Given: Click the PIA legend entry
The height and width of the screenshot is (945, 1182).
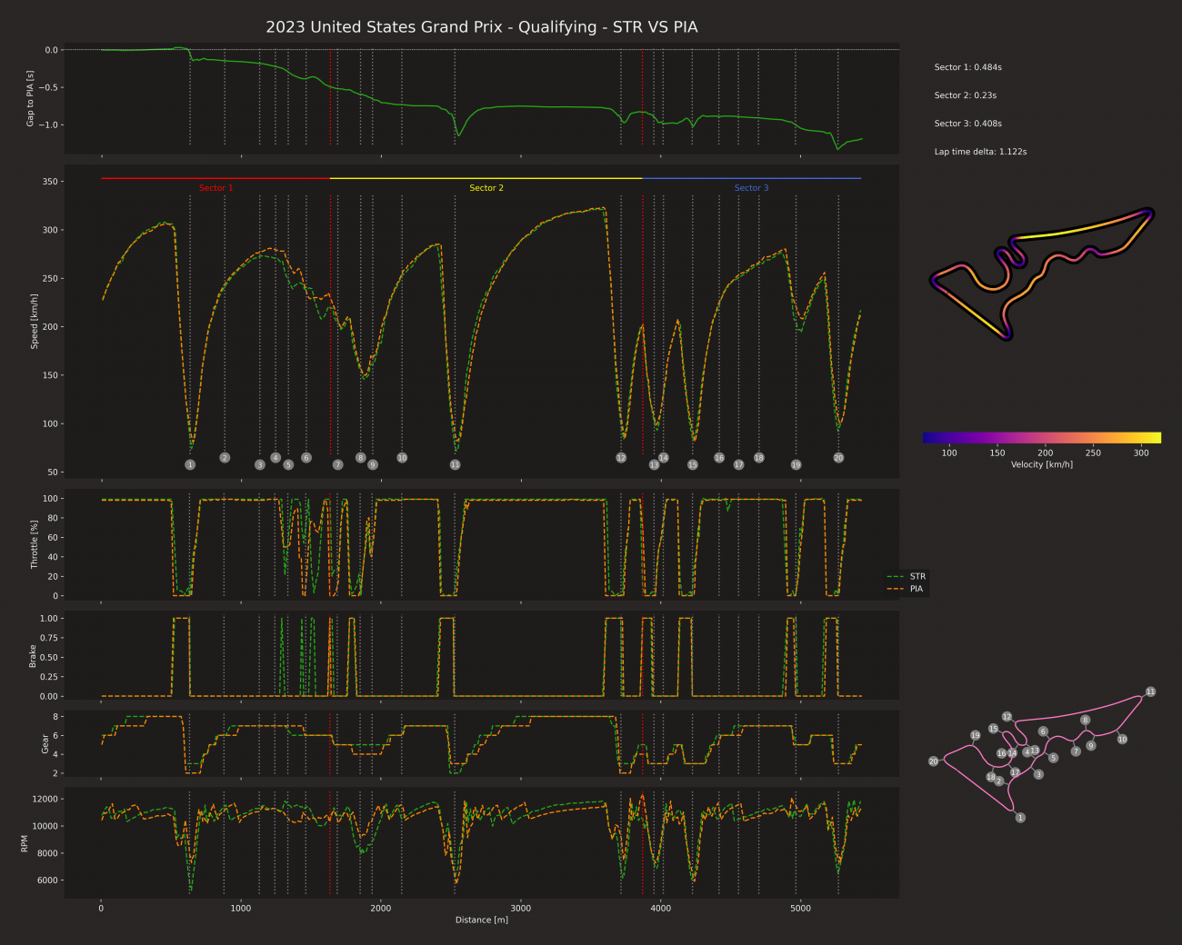Looking at the screenshot, I should coord(907,589).
